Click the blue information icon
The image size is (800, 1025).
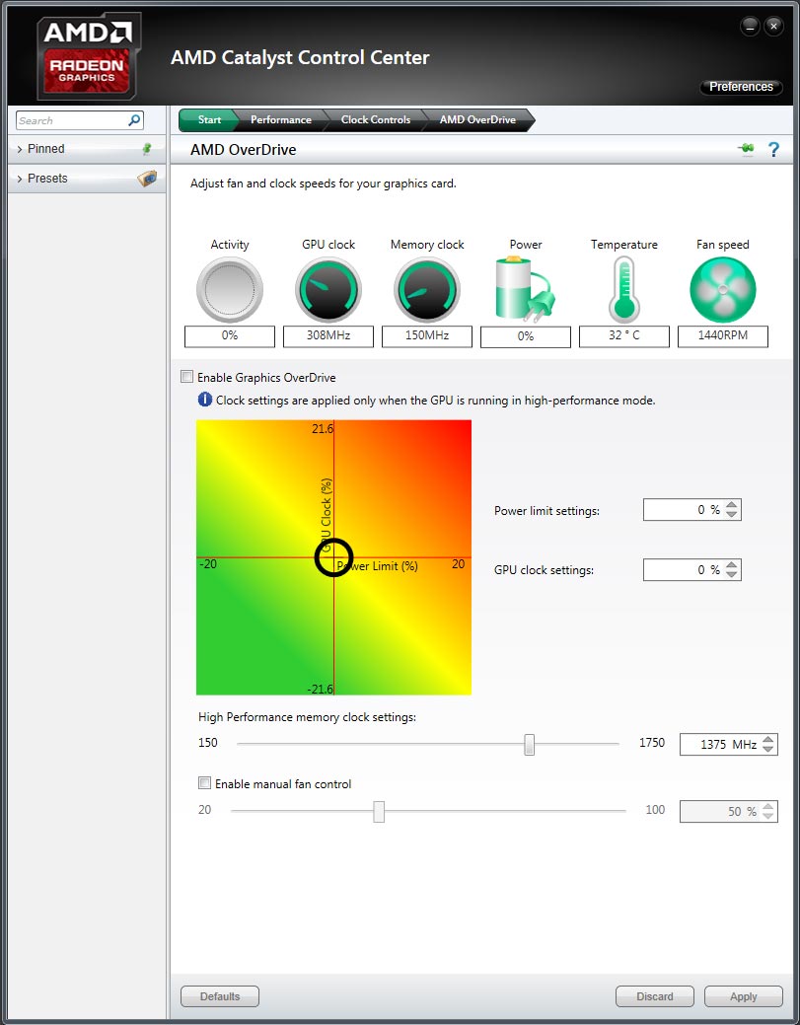click(x=204, y=400)
